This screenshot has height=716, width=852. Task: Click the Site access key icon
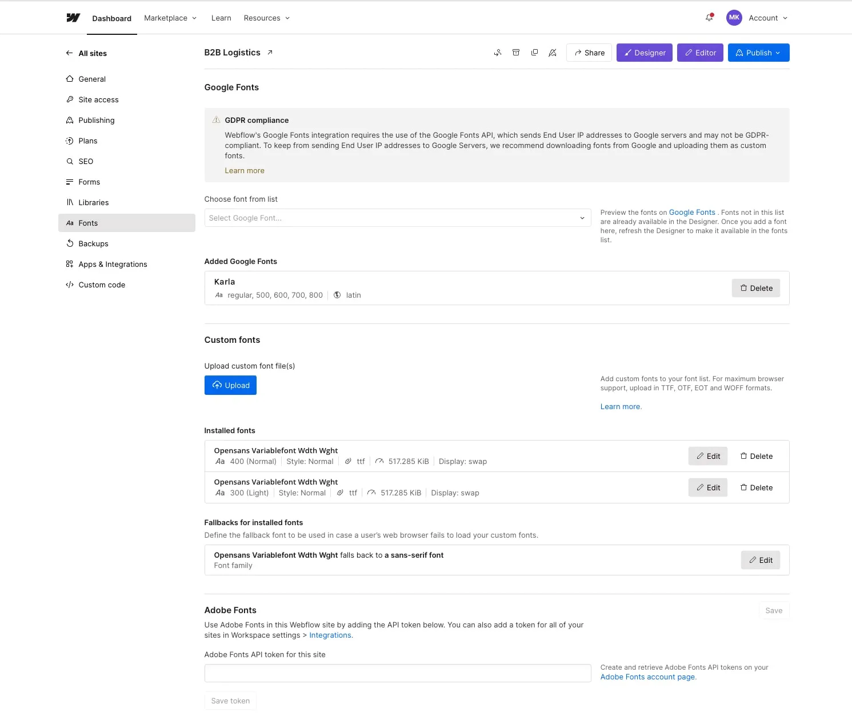(70, 99)
